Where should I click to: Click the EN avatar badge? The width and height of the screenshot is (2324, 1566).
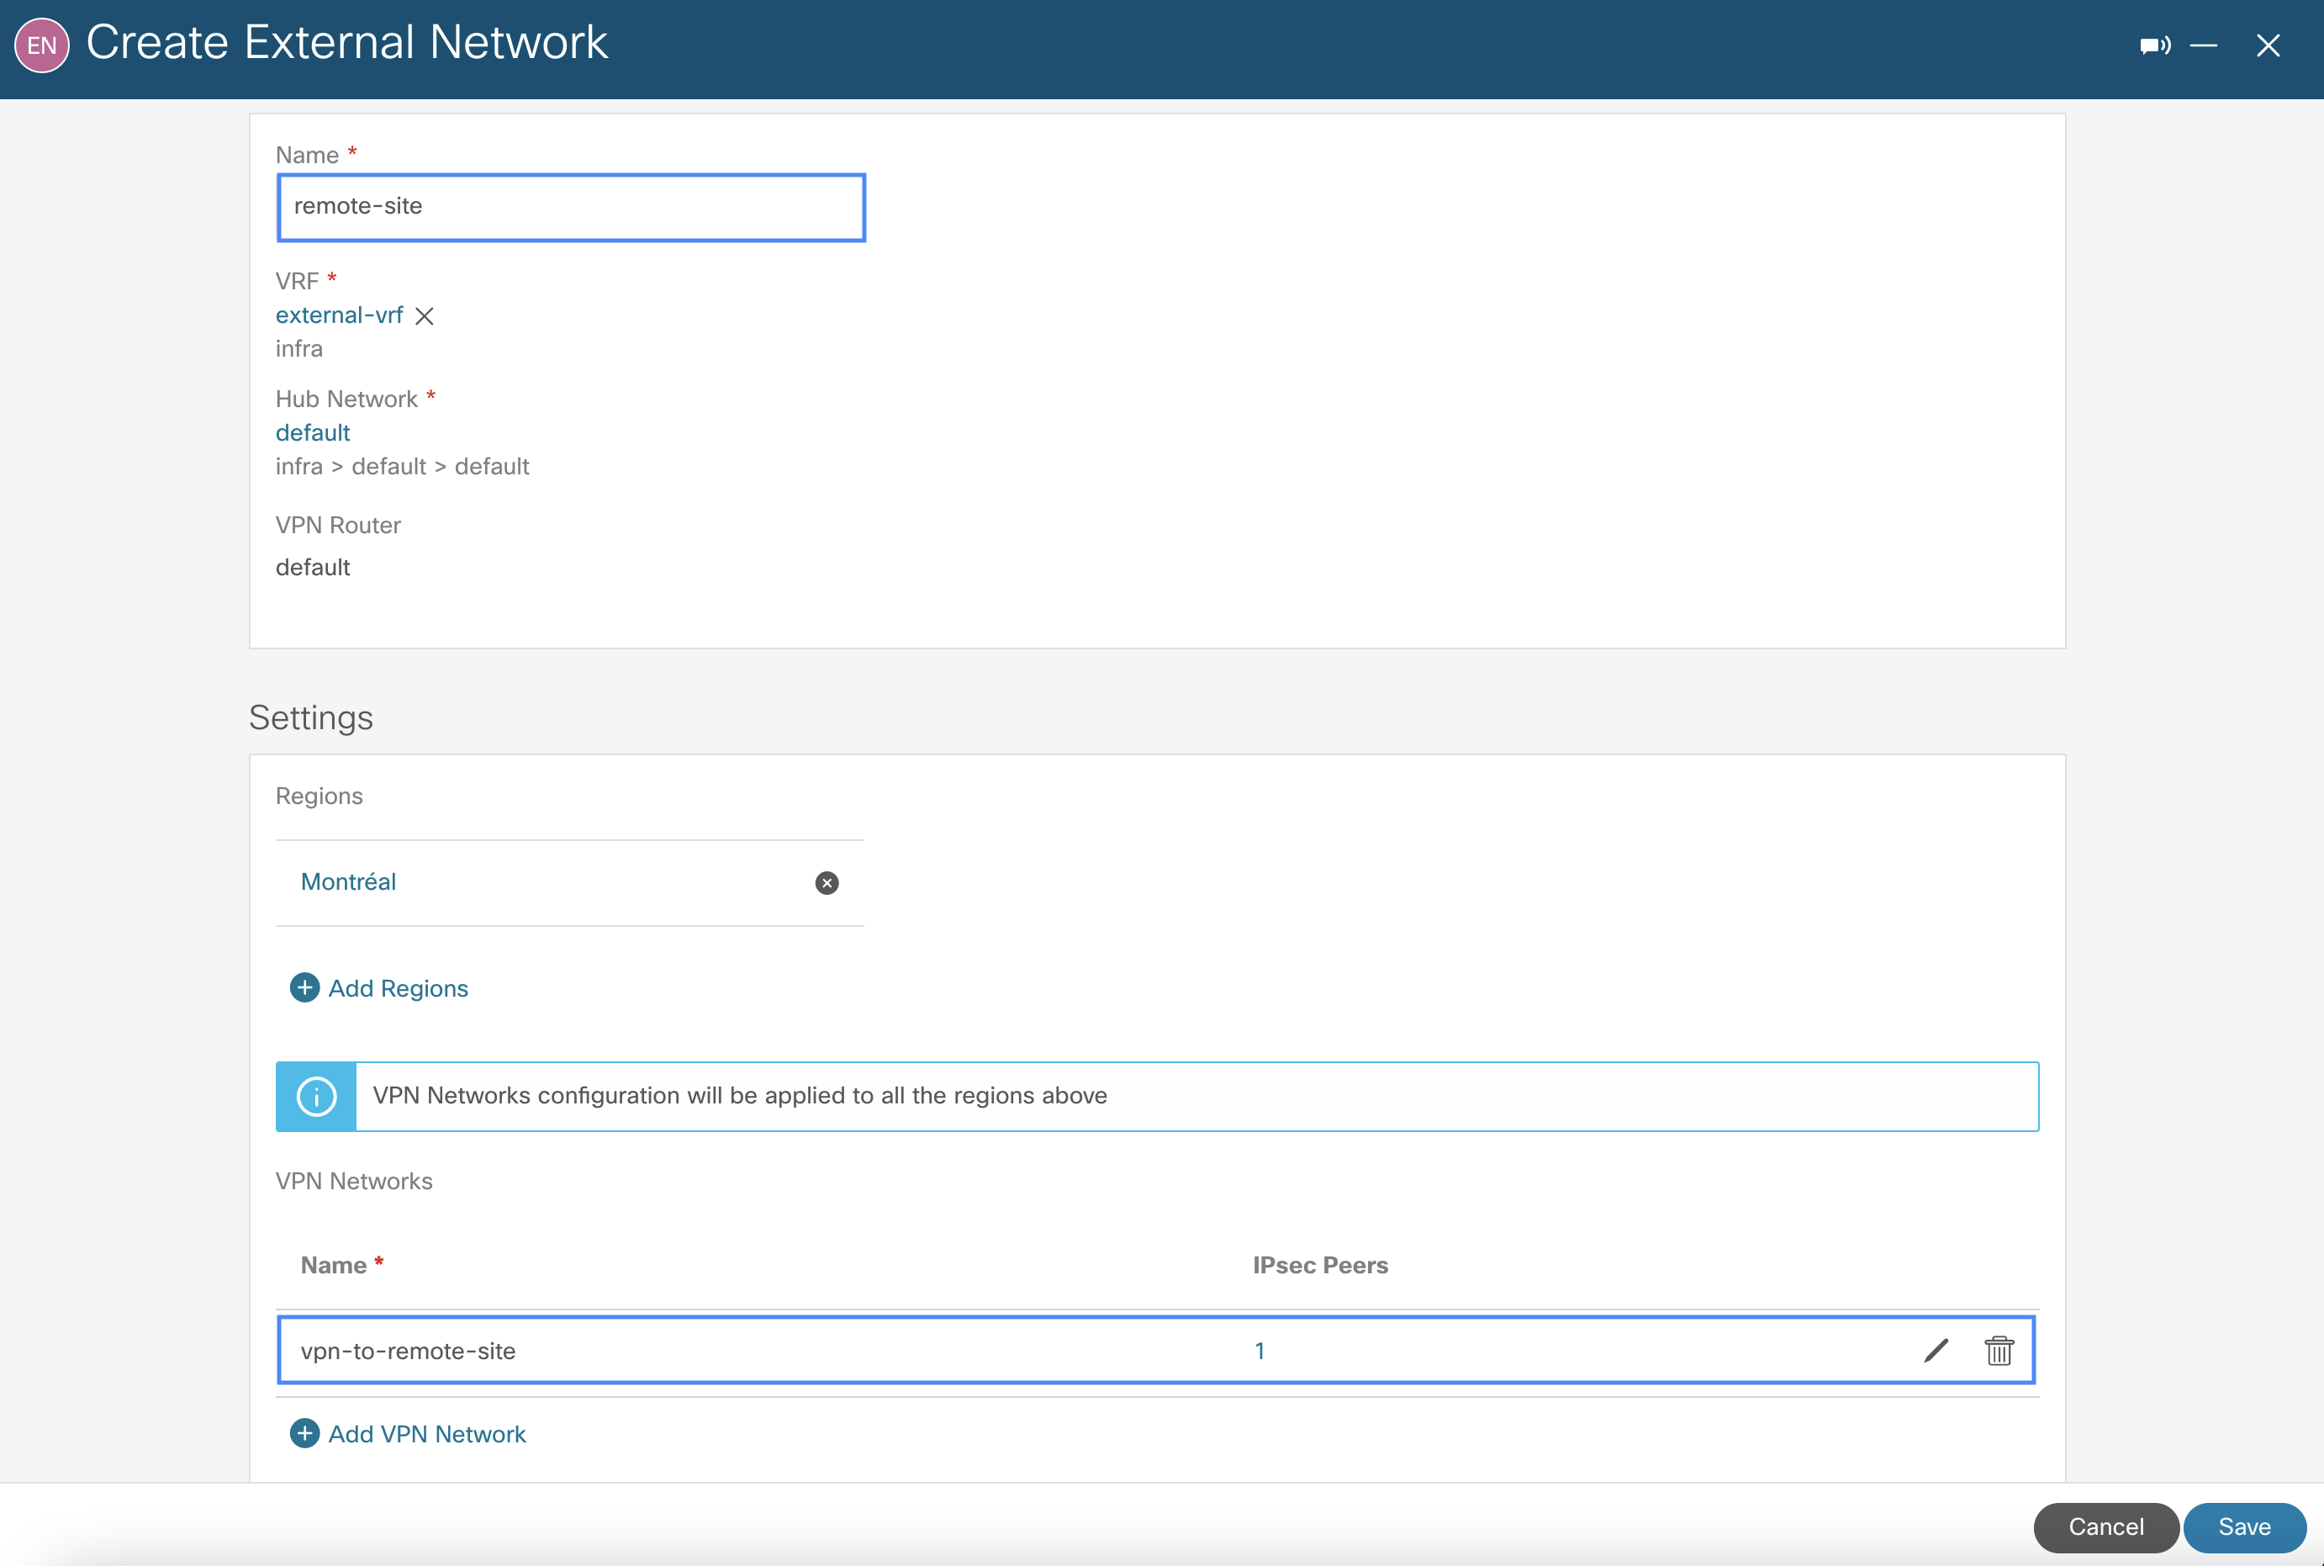[x=42, y=45]
